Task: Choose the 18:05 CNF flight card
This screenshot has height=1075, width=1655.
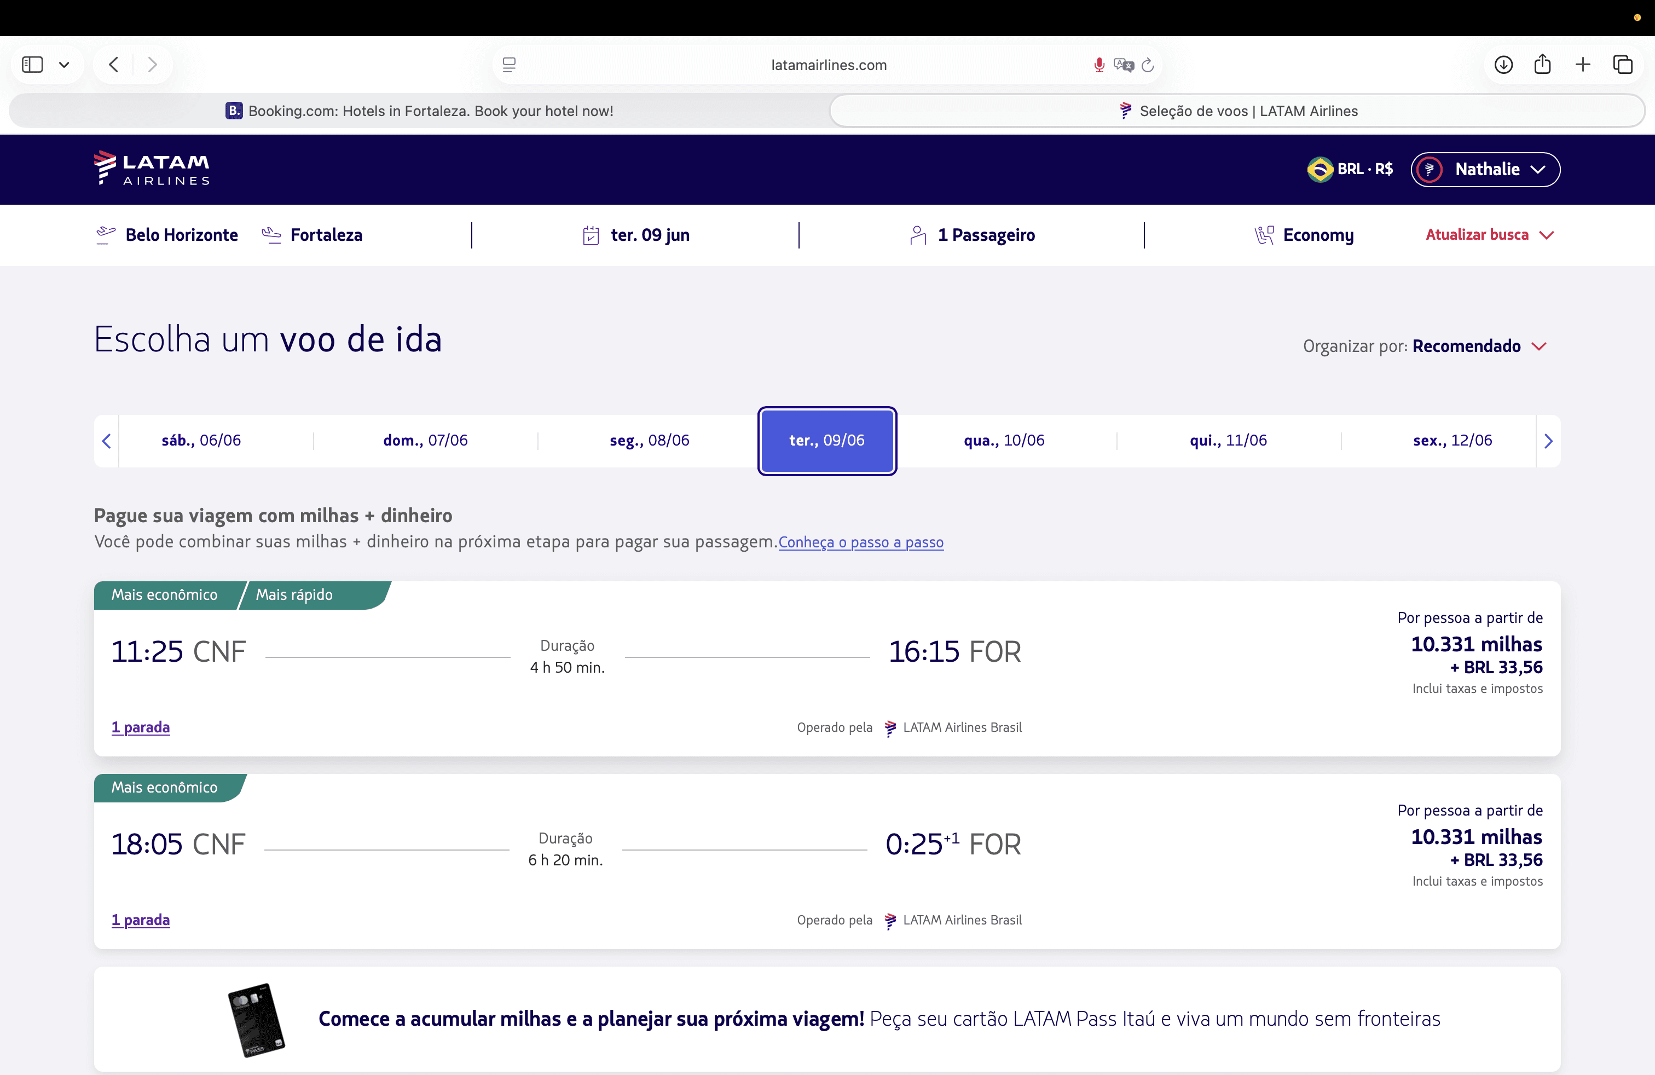Action: tap(827, 862)
